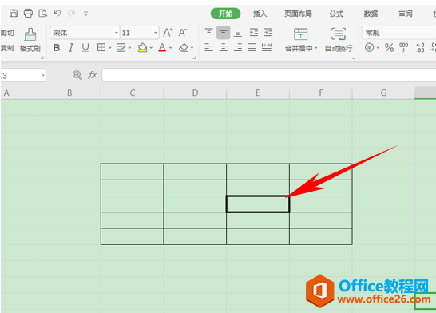
Task: Click the zoom magnifier beside fx
Action: point(77,75)
